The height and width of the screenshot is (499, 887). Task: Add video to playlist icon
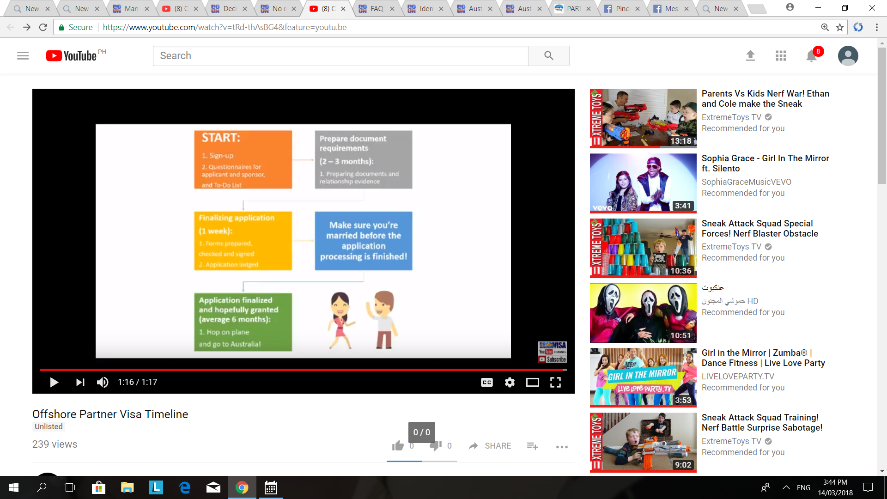(x=532, y=446)
